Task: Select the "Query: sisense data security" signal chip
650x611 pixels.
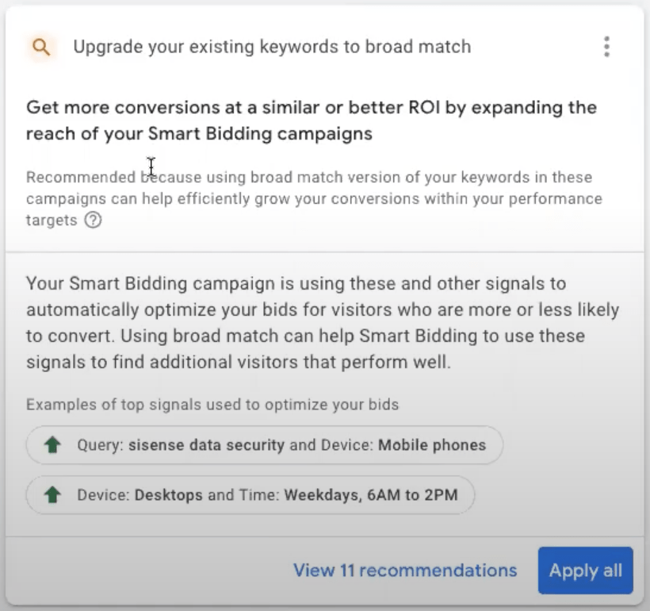Action: pos(265,445)
